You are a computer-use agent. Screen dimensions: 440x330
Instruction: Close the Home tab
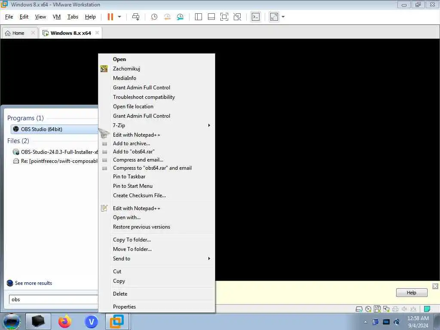33,33
